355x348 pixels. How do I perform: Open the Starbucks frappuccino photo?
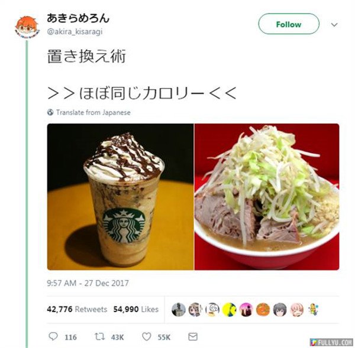click(121, 197)
